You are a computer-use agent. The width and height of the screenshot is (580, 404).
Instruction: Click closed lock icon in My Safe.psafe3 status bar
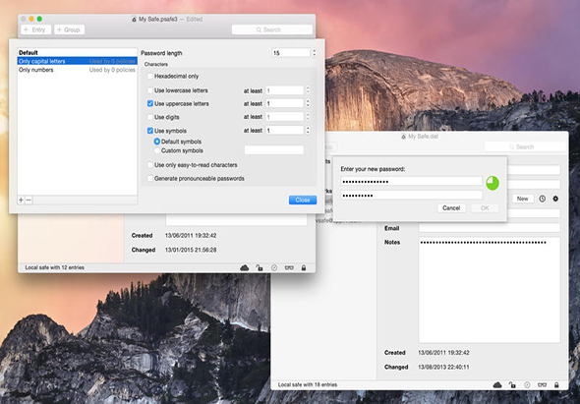click(304, 267)
